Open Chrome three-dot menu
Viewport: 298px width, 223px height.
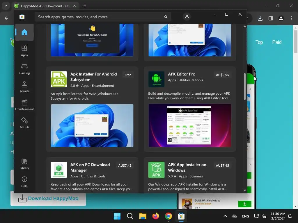(x=291, y=18)
